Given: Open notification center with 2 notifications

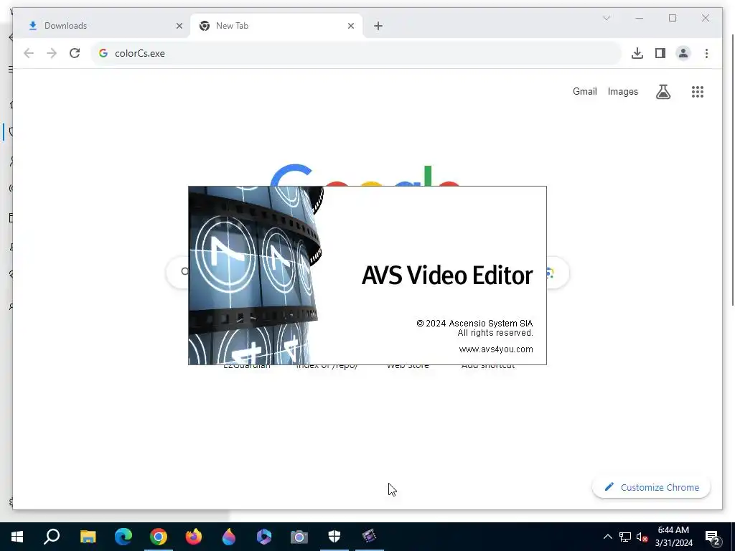Looking at the screenshot, I should click(x=713, y=537).
